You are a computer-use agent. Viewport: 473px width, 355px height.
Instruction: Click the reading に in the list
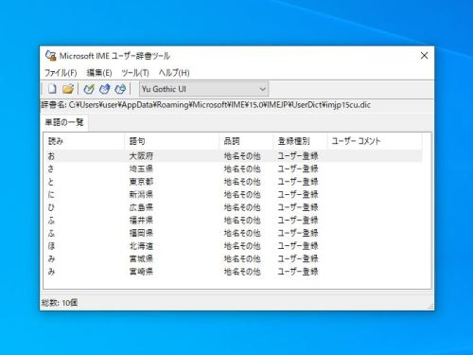point(51,194)
